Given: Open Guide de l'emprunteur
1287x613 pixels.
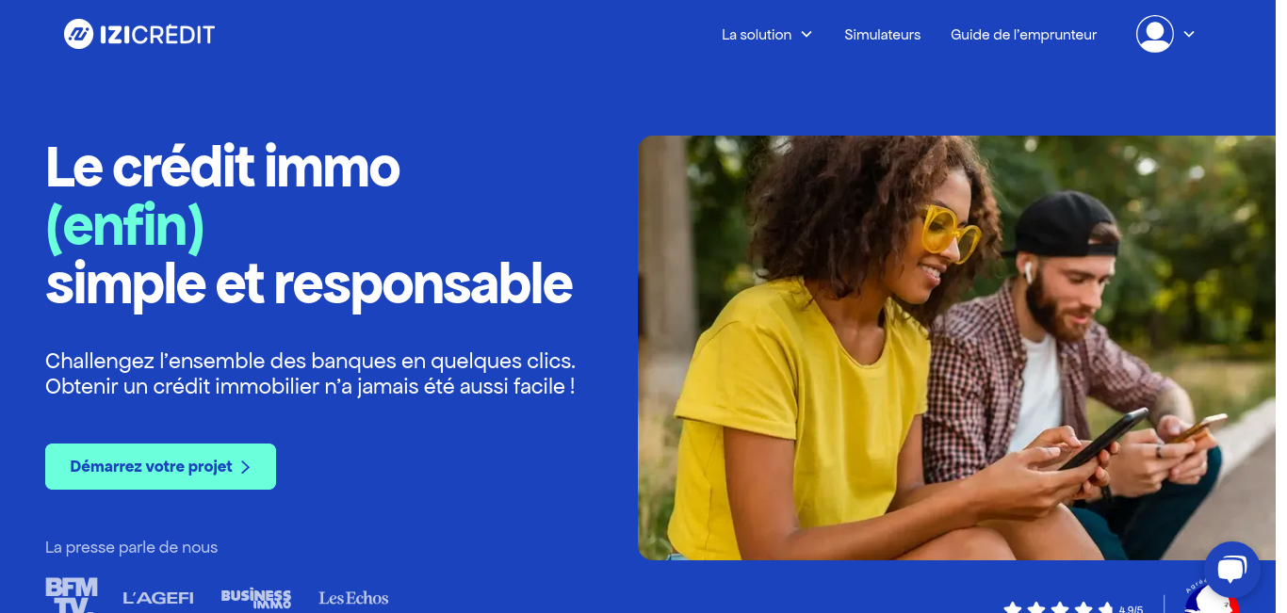Looking at the screenshot, I should (x=1023, y=35).
